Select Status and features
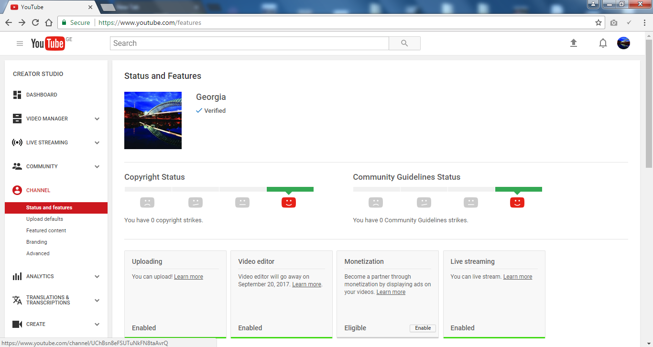 tap(56, 208)
